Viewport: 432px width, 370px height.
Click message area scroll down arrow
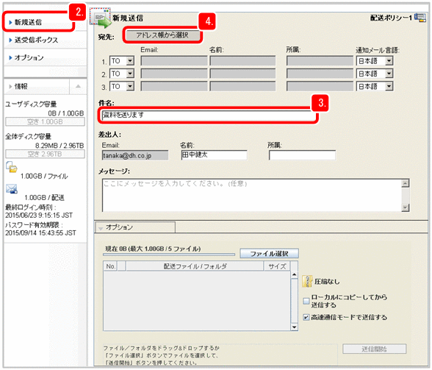click(406, 207)
